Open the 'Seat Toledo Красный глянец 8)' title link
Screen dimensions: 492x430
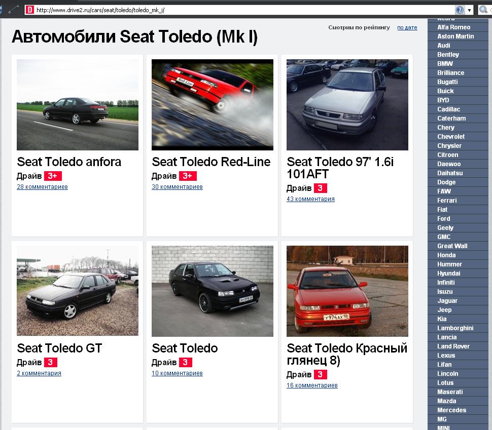click(x=347, y=354)
